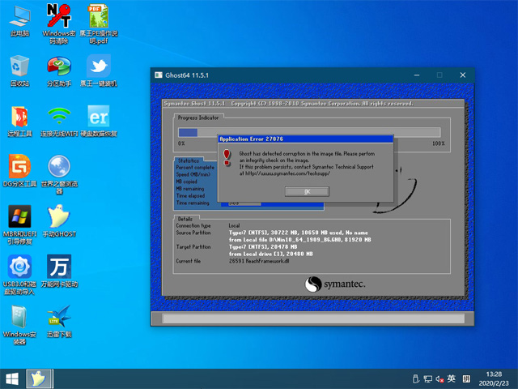Click the Ghost64 window title icon
Screen dimensions: 518x389
coord(159,75)
